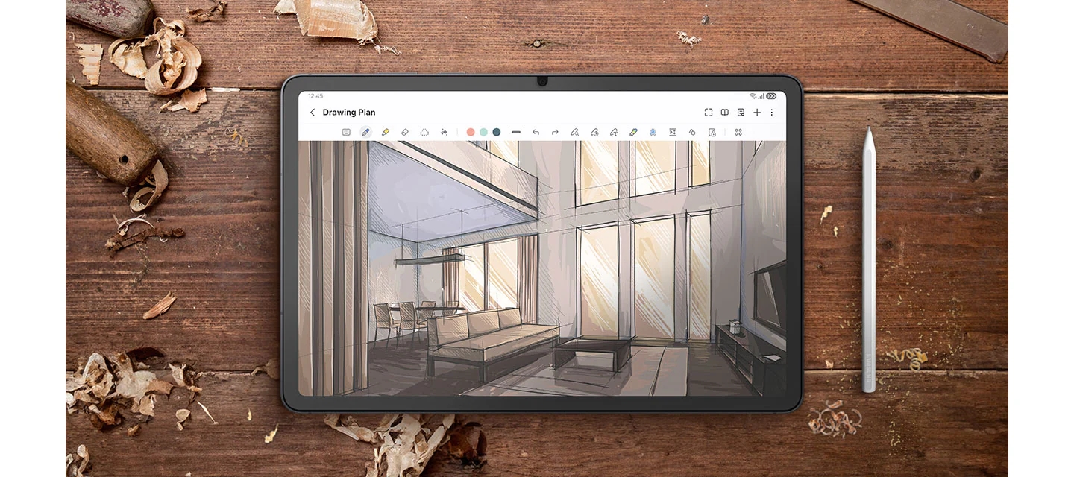Tap the Drawing Plan title

click(348, 112)
